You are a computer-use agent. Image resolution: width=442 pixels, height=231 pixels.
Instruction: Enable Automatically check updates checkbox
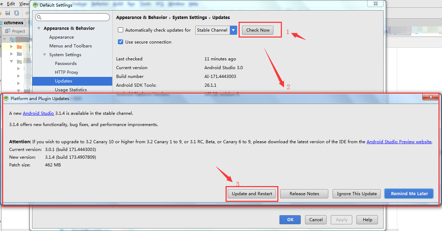(x=121, y=30)
